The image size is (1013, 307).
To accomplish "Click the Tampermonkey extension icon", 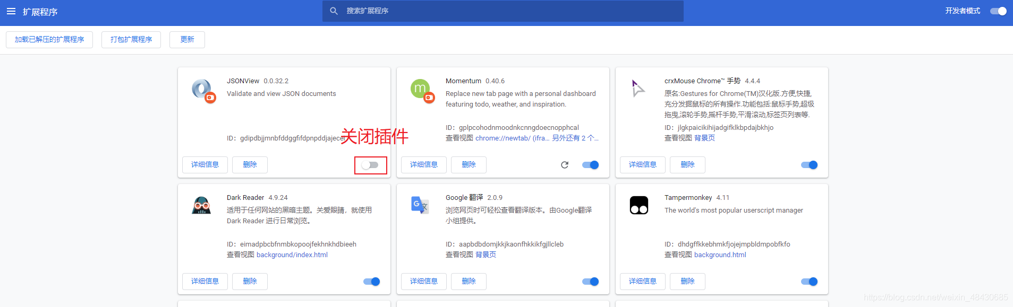I will click(639, 205).
